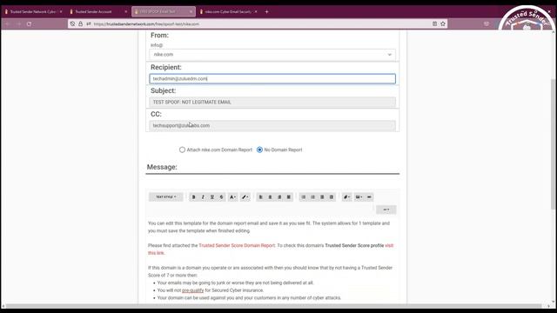Switch to nike.com Cyber Email Security tab
The height and width of the screenshot is (313, 557).
click(228, 11)
